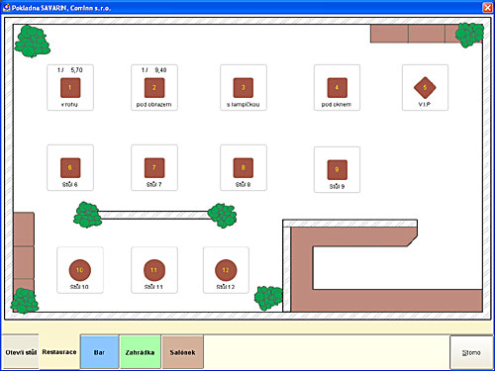This screenshot has width=495, height=371.
Task: Switch to the Restaurace room tab
Action: 59,352
